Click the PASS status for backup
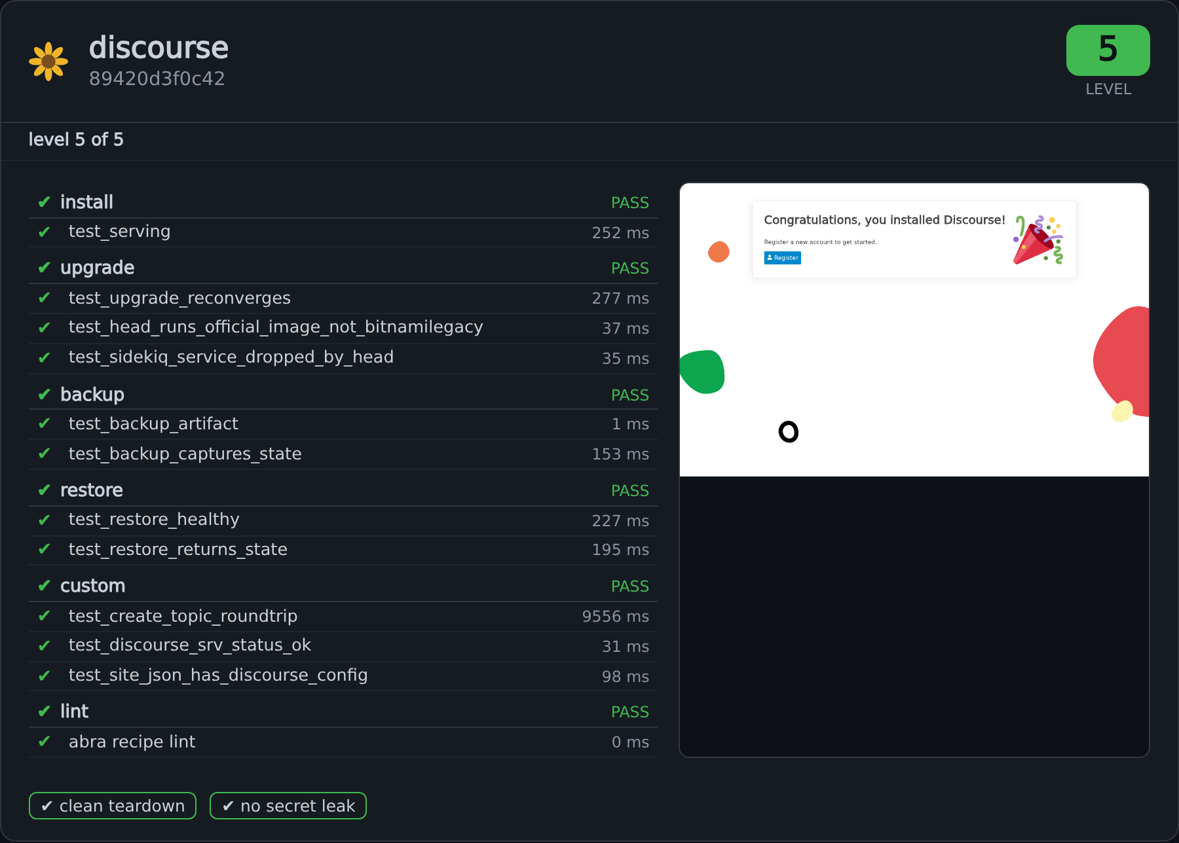 pyautogui.click(x=630, y=395)
